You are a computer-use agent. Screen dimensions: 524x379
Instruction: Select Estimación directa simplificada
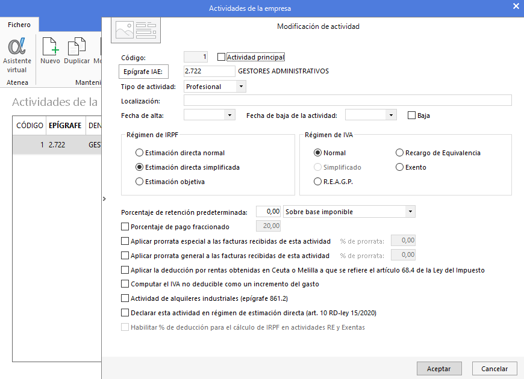click(x=139, y=167)
